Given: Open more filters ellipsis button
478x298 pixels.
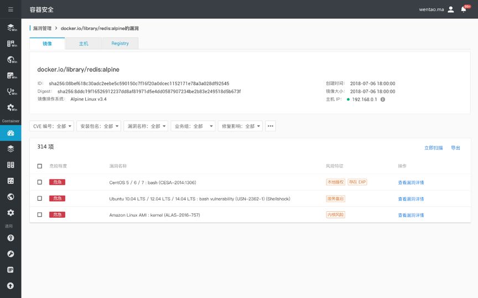Looking at the screenshot, I should 271,126.
